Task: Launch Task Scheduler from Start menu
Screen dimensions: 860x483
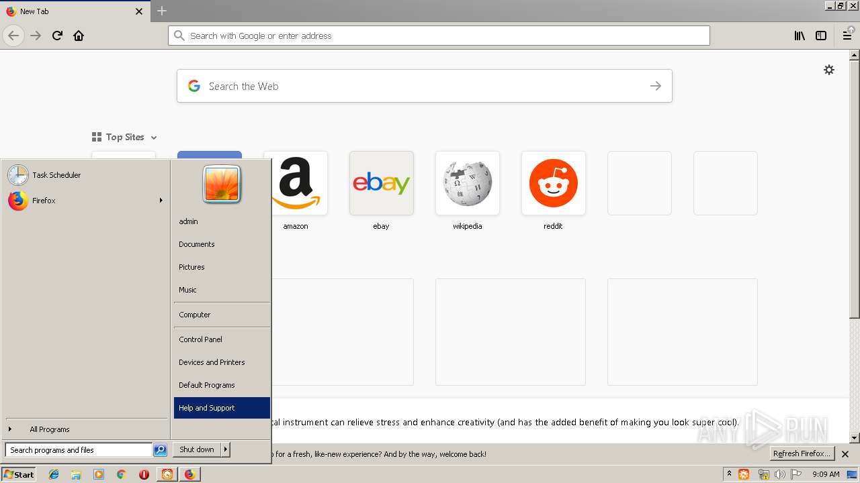Action: [x=86, y=175]
